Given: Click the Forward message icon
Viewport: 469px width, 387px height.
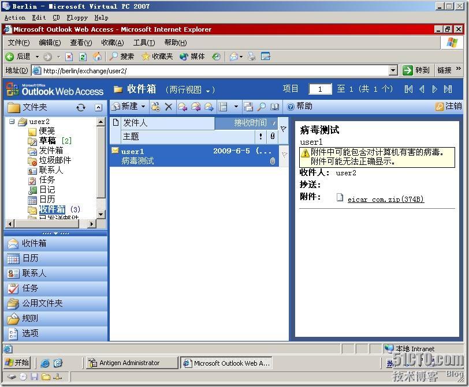Looking at the screenshot, I should point(209,107).
